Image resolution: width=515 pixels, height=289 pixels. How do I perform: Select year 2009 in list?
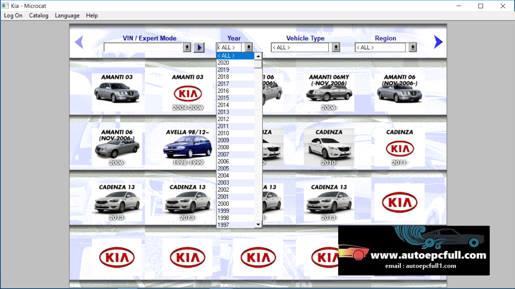point(235,140)
